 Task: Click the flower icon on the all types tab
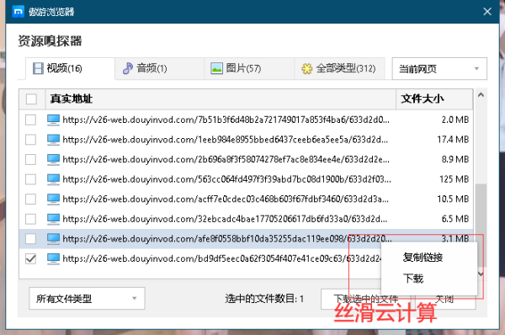(306, 69)
